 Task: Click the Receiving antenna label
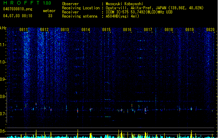tap(80, 16)
